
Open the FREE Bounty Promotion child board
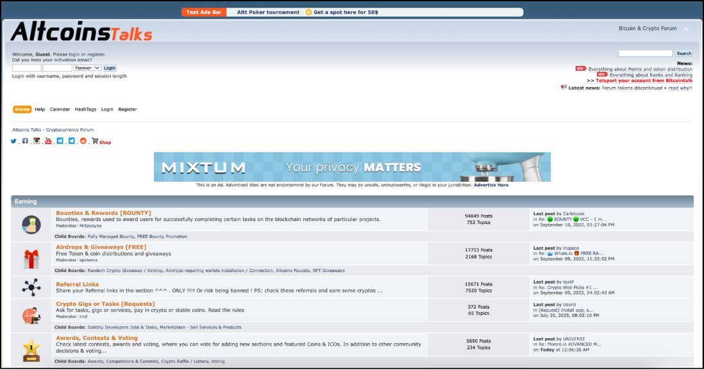162,236
